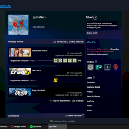Open the fourth GTA V achievement icon
This screenshot has width=129, height=129.
(70, 61)
